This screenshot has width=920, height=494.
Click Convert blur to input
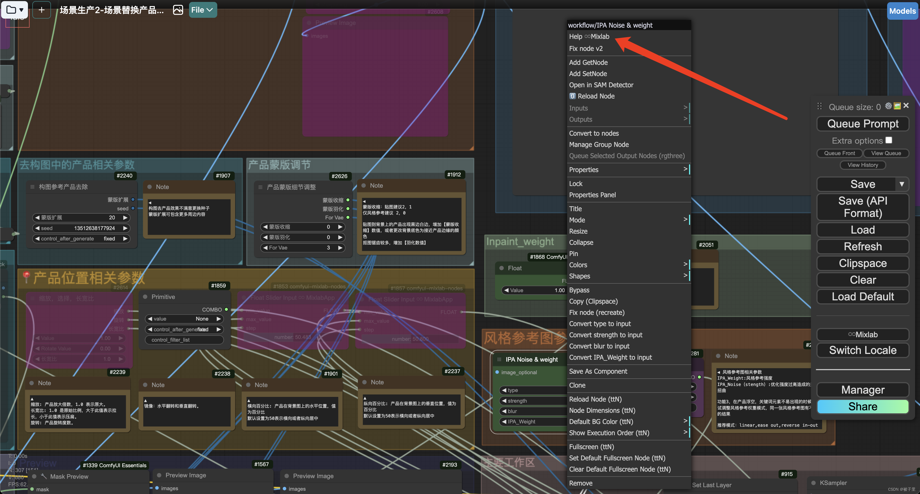point(599,345)
